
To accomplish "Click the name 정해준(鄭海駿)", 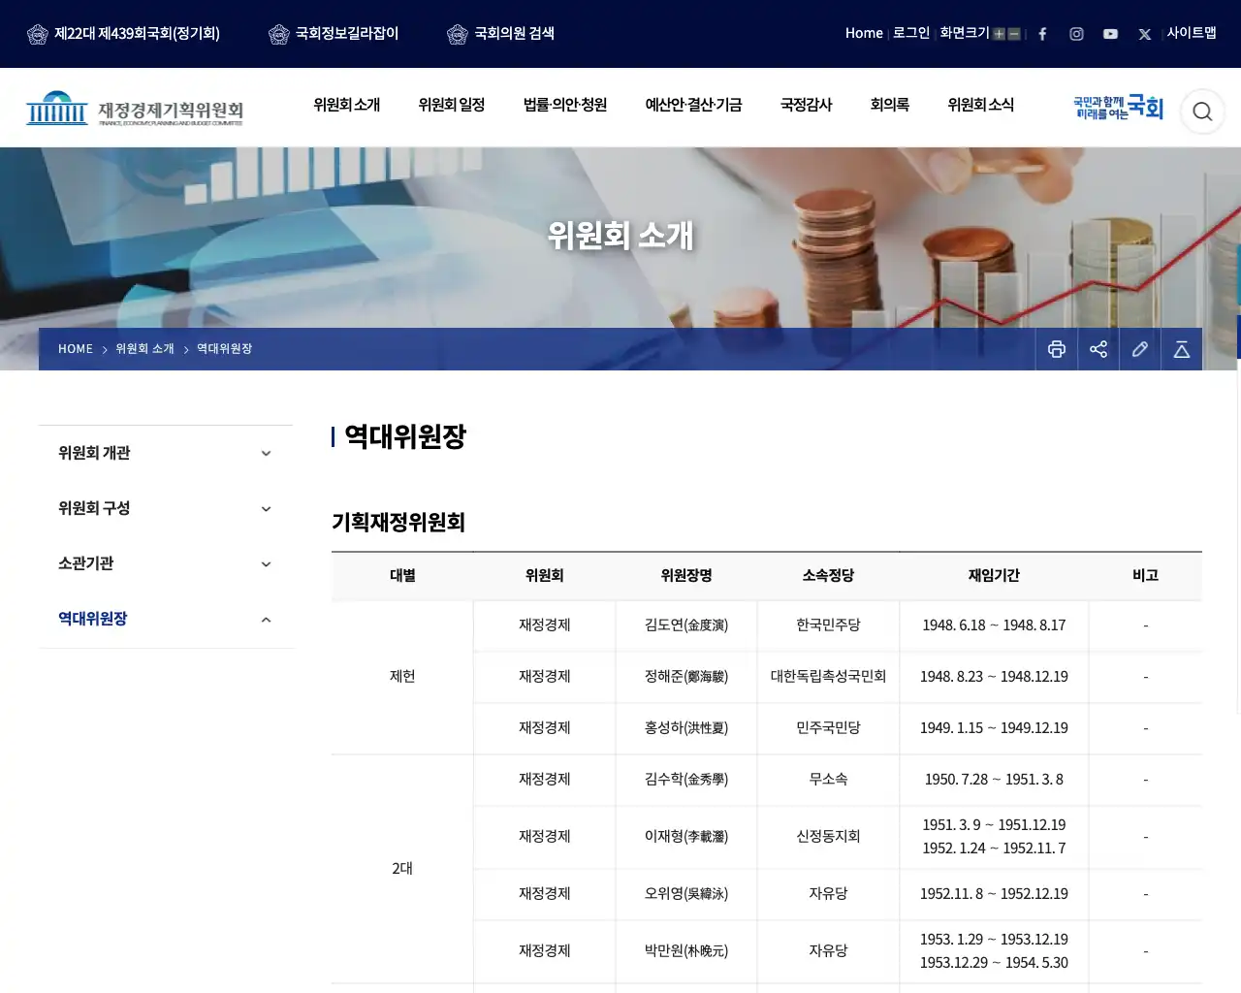I will 686,677.
